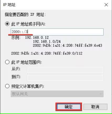The image size is (112, 114).
Task: Click the example address 192.168.0.12
Action: (x=37, y=38)
